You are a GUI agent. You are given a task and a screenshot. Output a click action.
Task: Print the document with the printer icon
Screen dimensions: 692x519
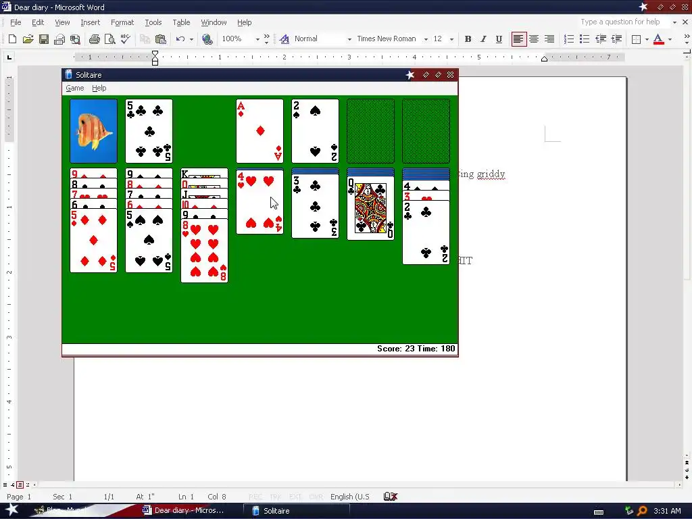[x=94, y=39]
